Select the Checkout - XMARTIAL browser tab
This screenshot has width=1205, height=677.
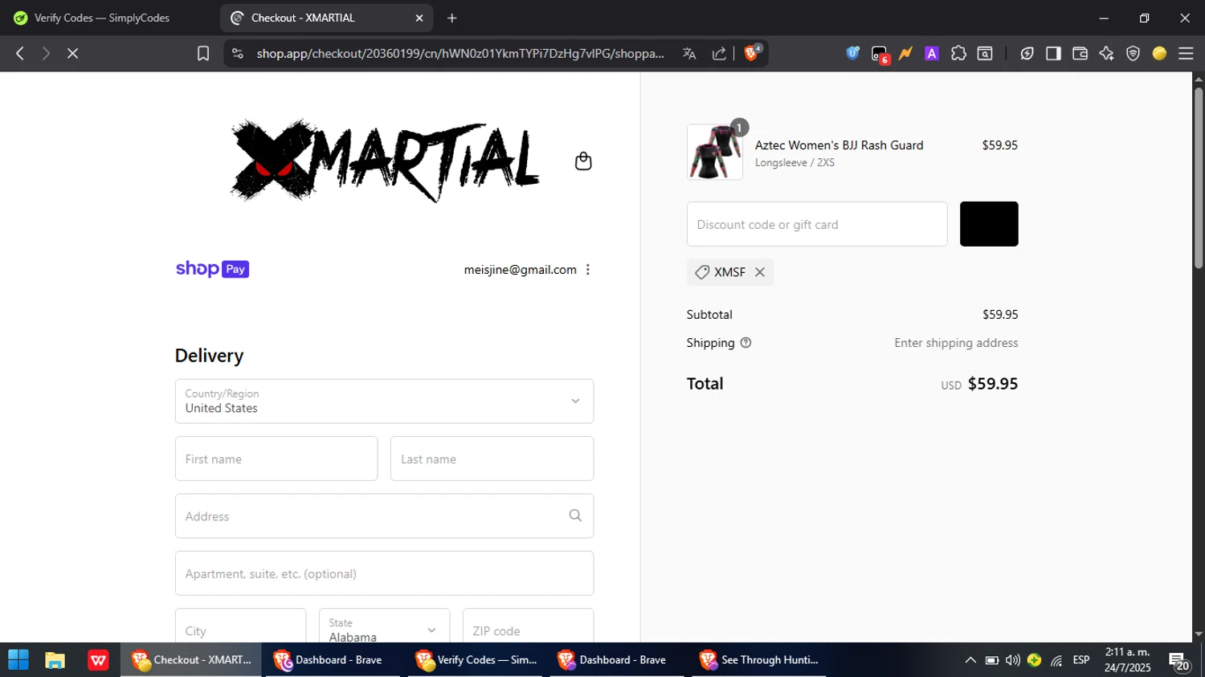pos(325,18)
